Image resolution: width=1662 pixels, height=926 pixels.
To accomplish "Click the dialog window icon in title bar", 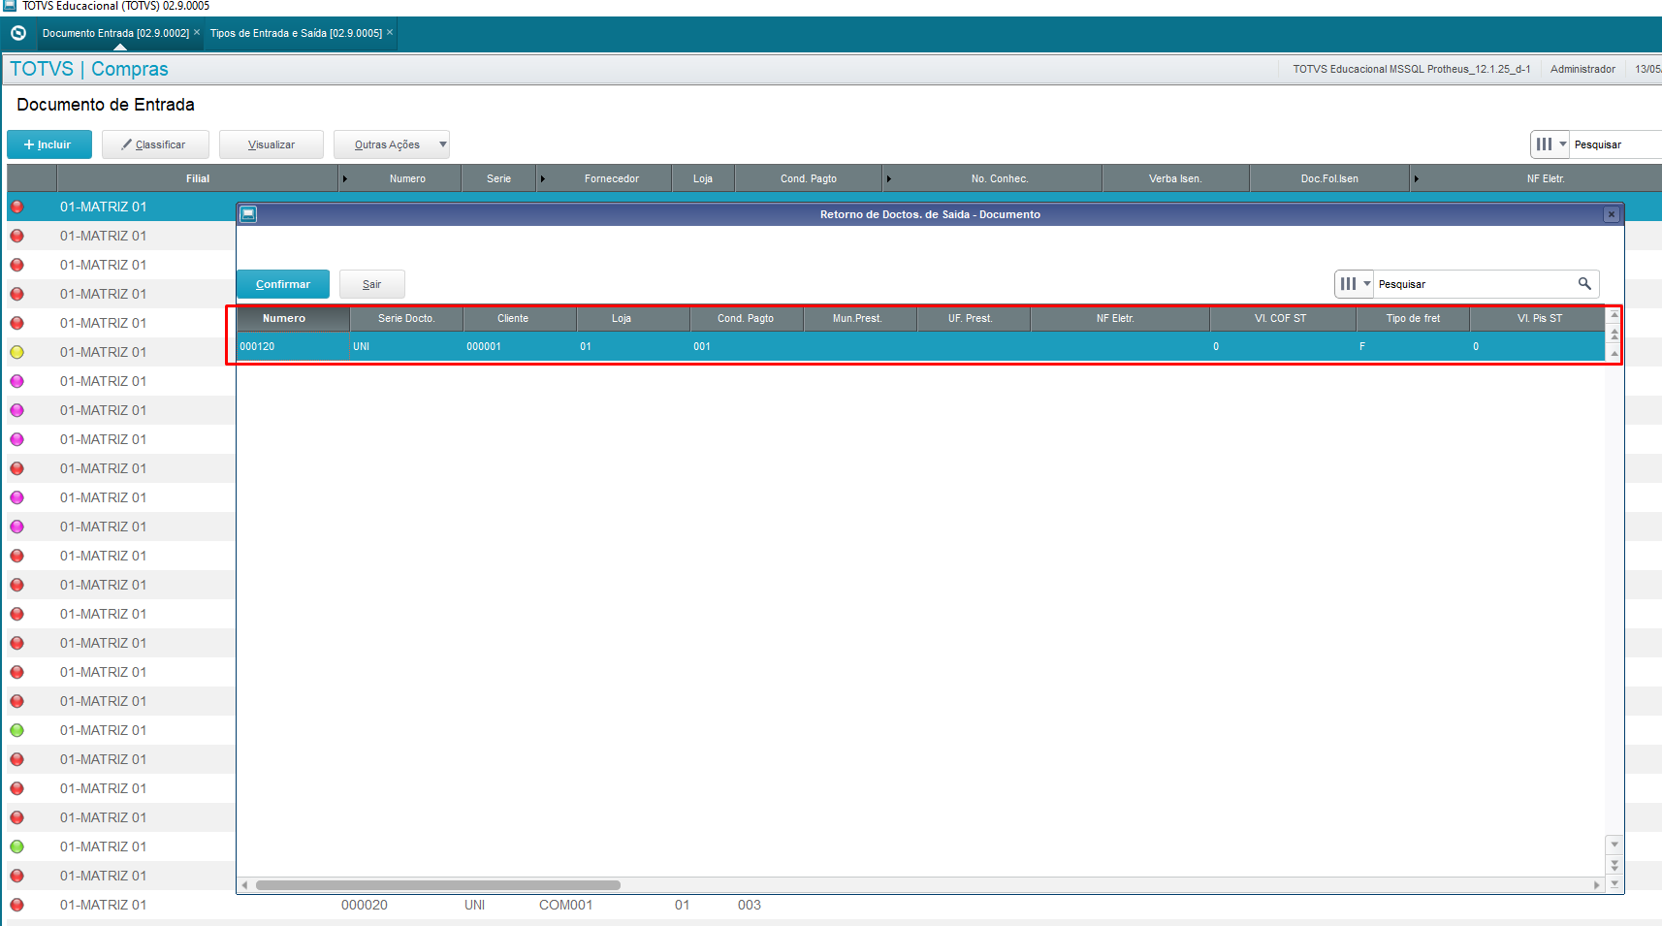I will pos(248,214).
